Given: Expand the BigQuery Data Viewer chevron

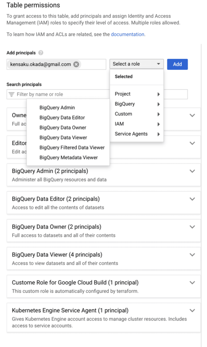Looking at the screenshot, I should pyautogui.click(x=192, y=255).
